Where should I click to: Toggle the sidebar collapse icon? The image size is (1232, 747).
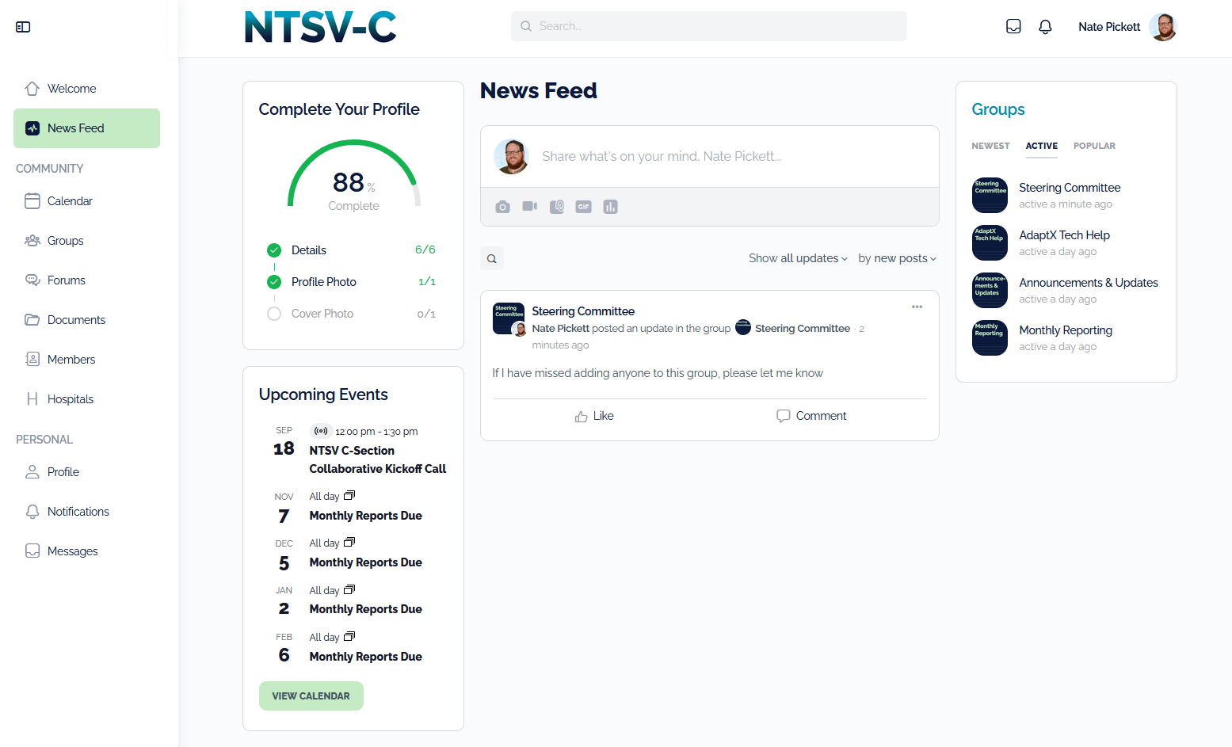[x=23, y=27]
